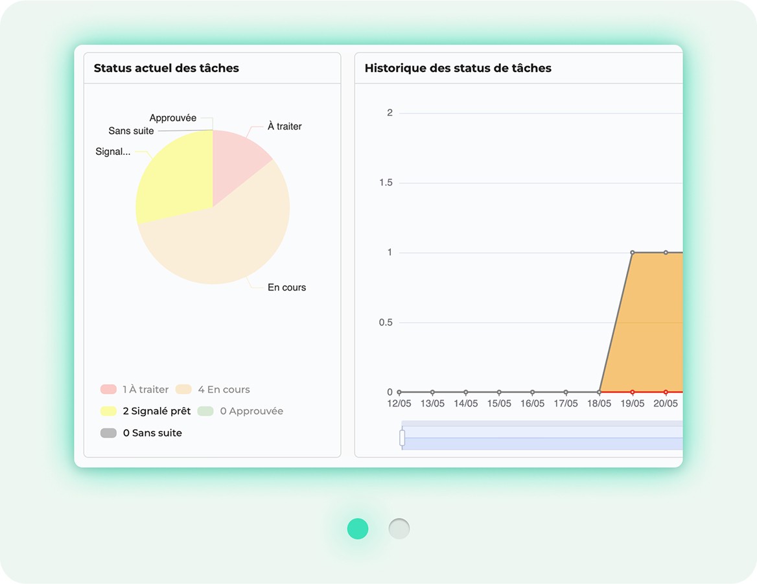Toggle the '4 En cours' legend entry

click(x=213, y=389)
